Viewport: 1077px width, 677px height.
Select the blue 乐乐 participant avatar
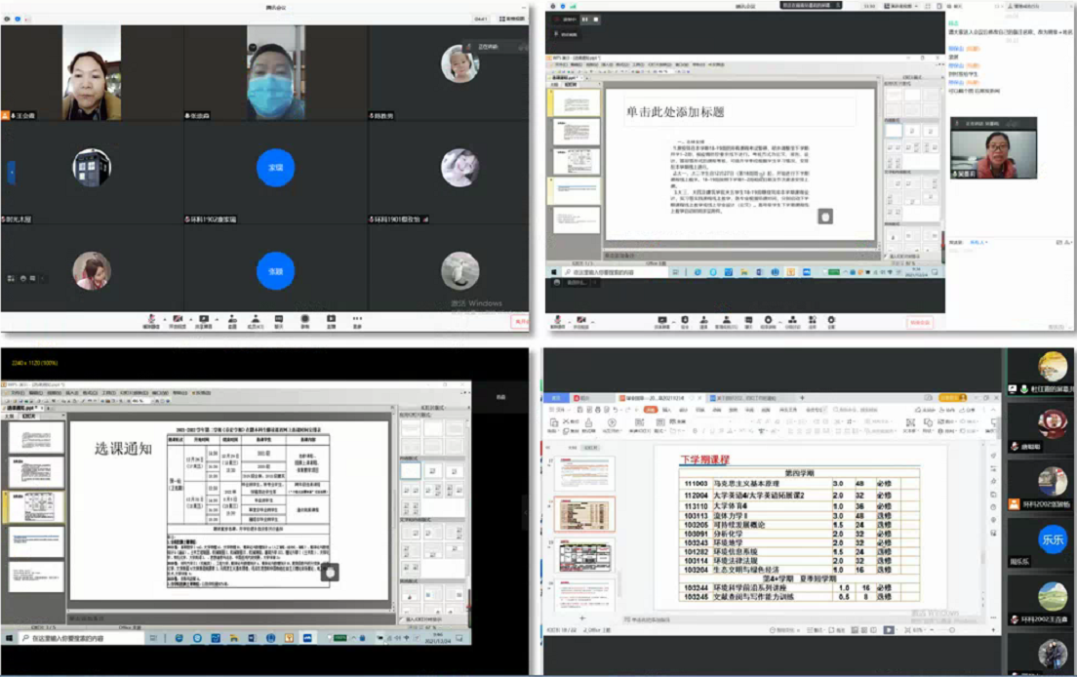coord(1052,538)
